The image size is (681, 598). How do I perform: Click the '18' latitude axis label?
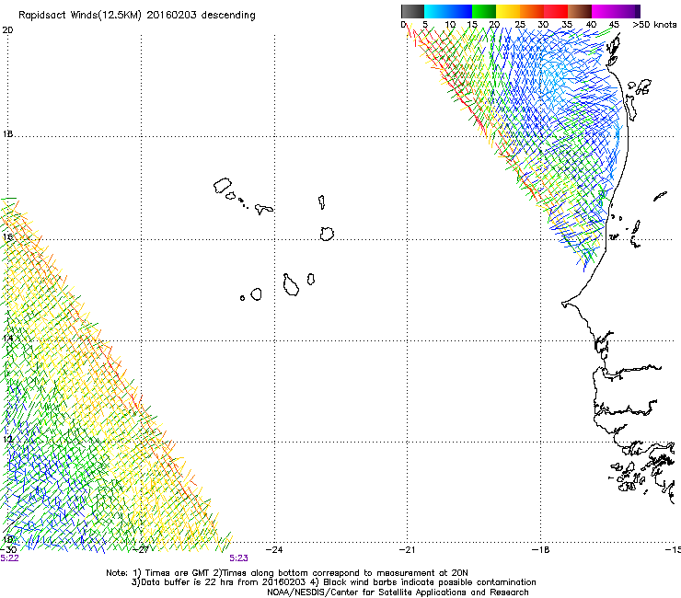tap(7, 133)
